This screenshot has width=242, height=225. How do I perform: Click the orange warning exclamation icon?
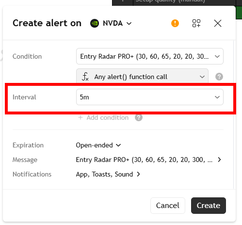click(x=175, y=23)
